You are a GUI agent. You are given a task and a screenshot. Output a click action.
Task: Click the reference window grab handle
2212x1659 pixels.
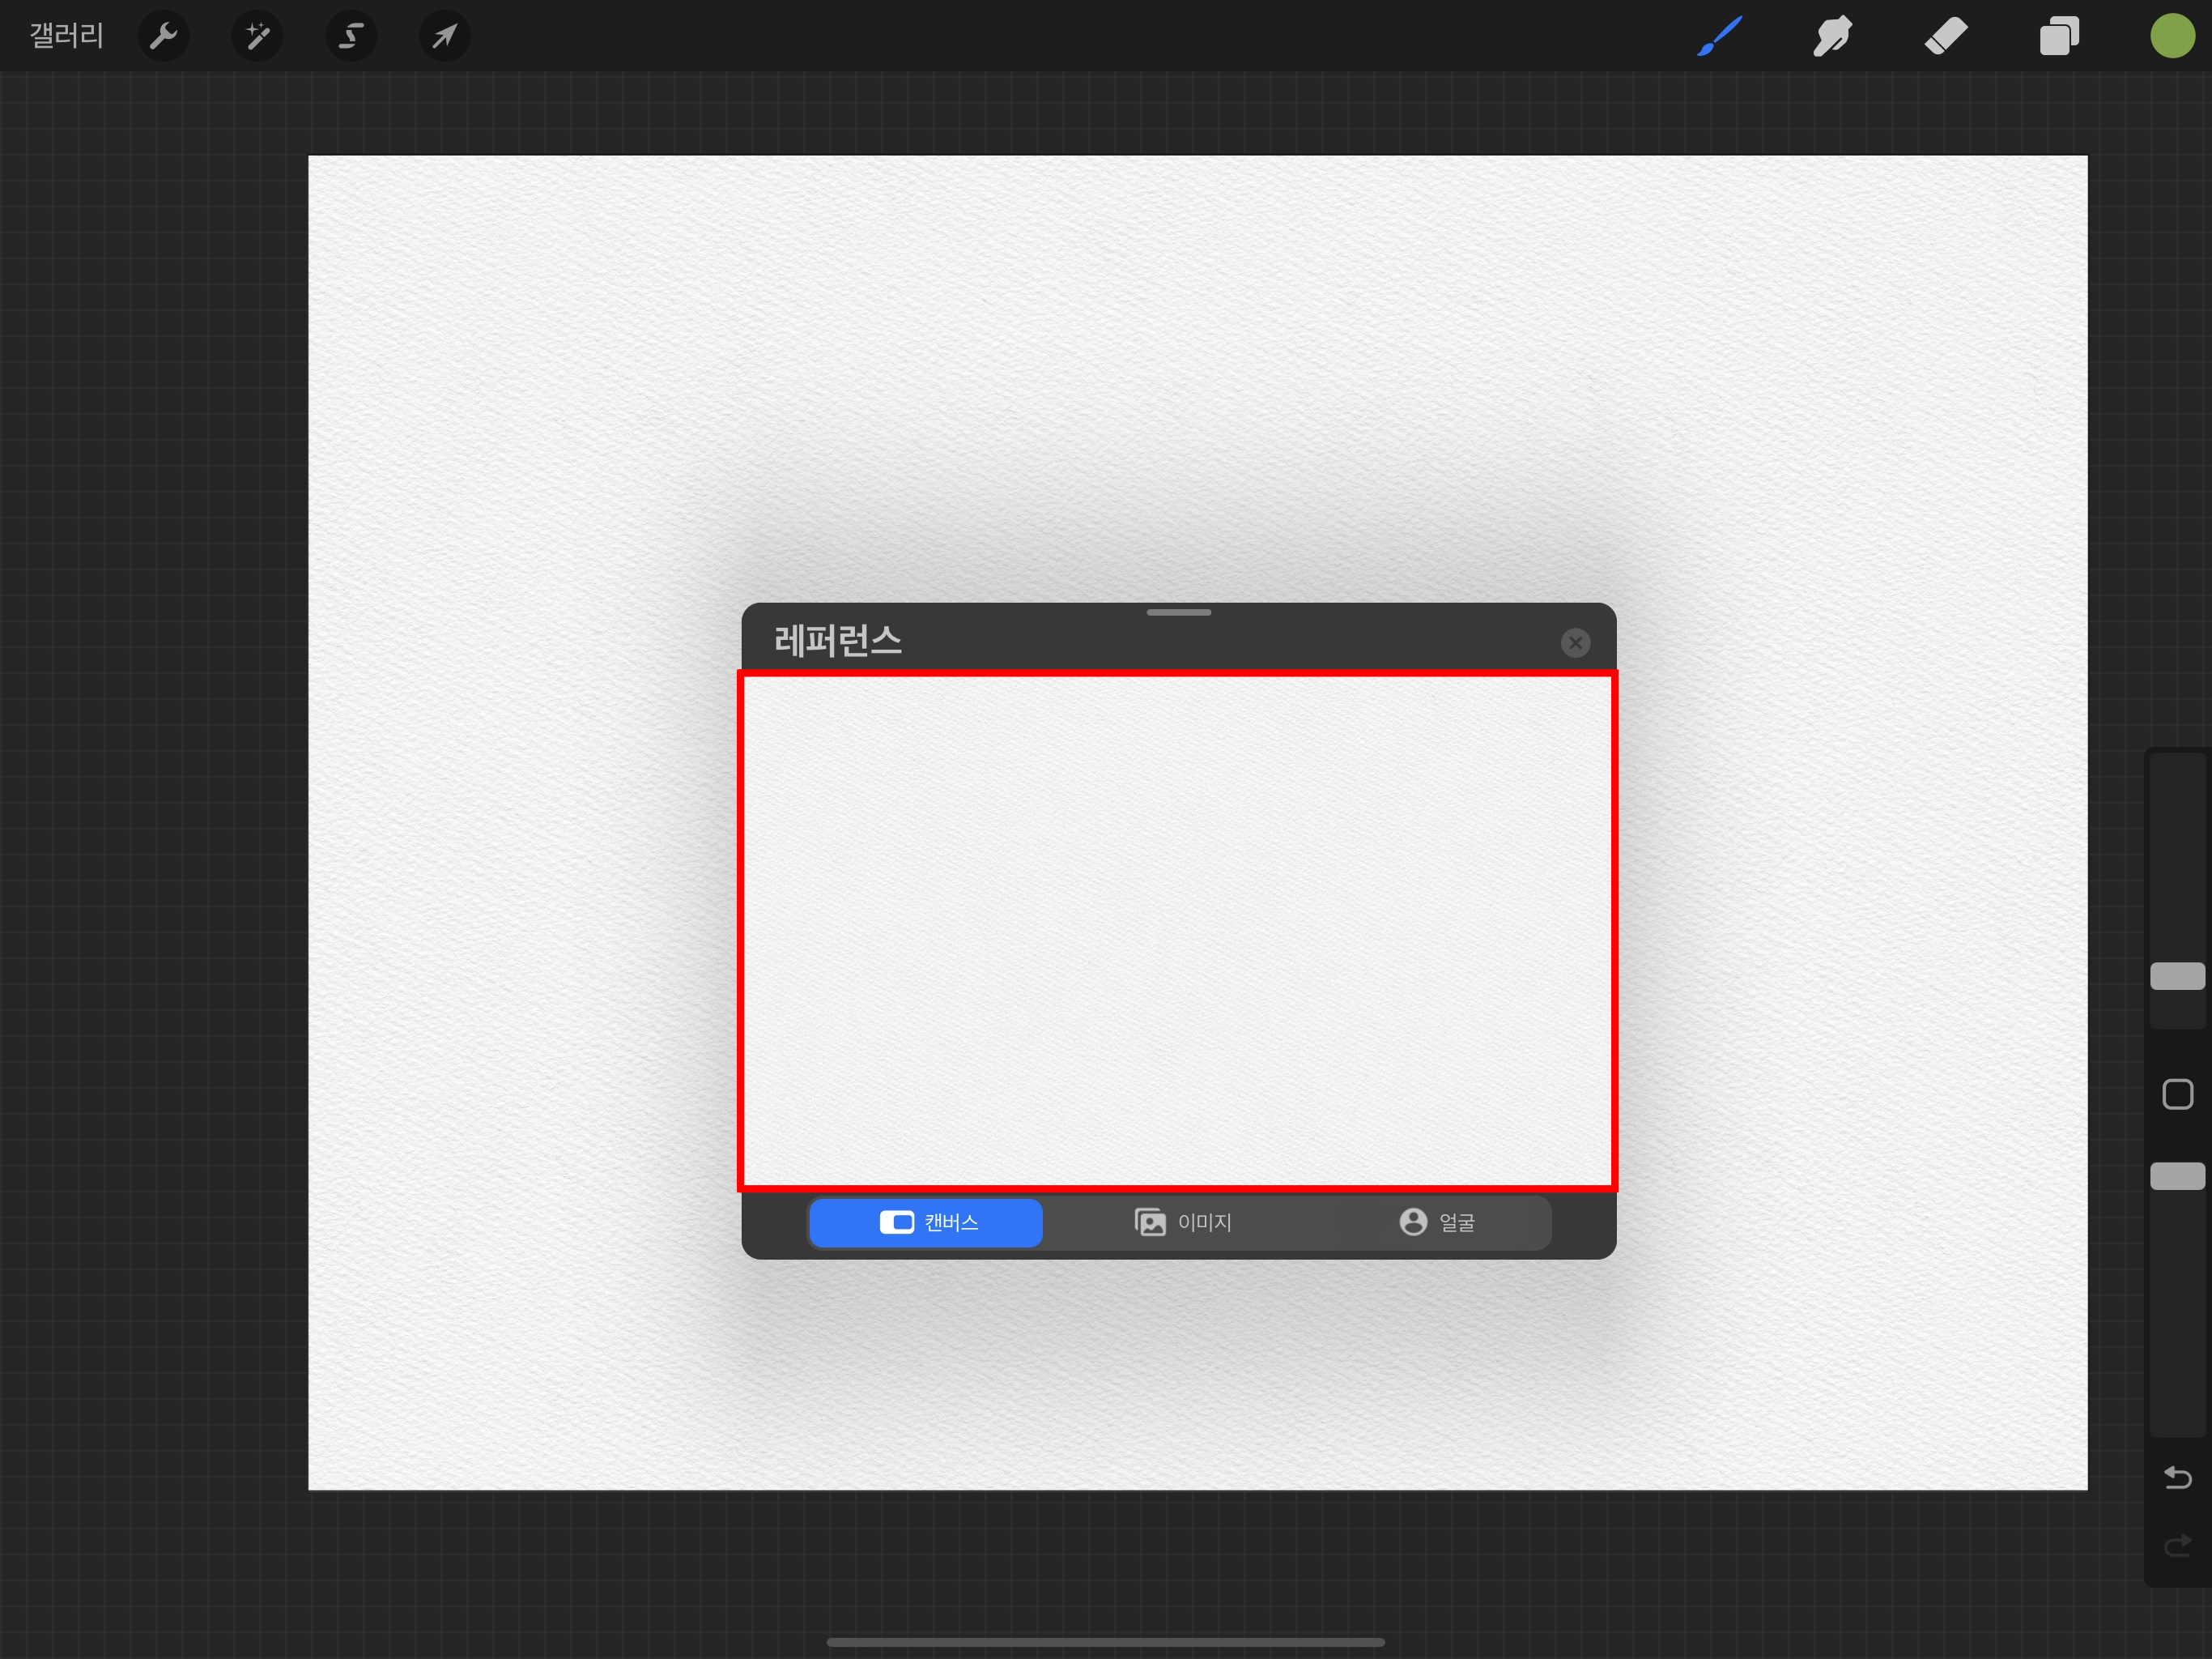pyautogui.click(x=1178, y=612)
